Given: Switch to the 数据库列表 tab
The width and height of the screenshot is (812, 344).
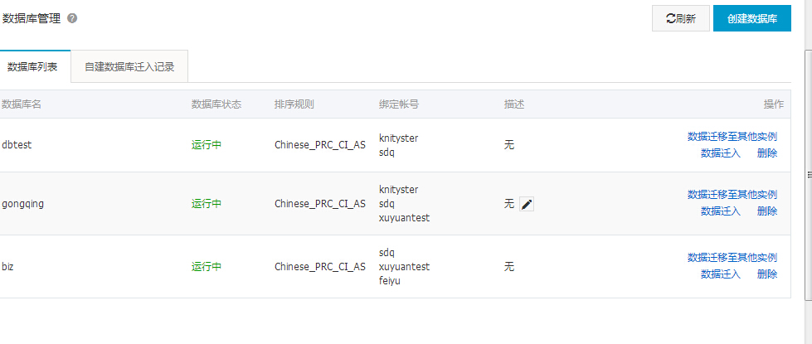Looking at the screenshot, I should point(32,67).
